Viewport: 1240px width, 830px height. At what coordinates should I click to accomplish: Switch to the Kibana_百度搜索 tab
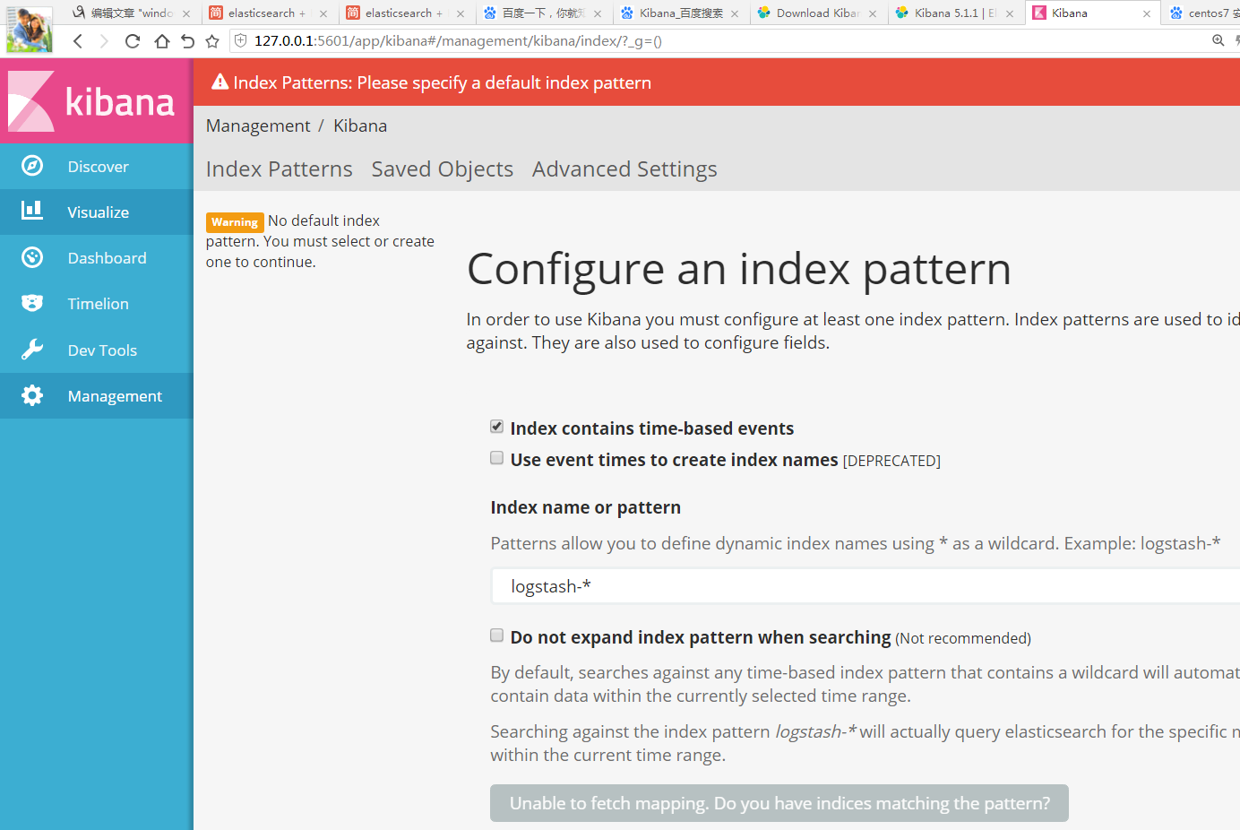pyautogui.click(x=679, y=13)
